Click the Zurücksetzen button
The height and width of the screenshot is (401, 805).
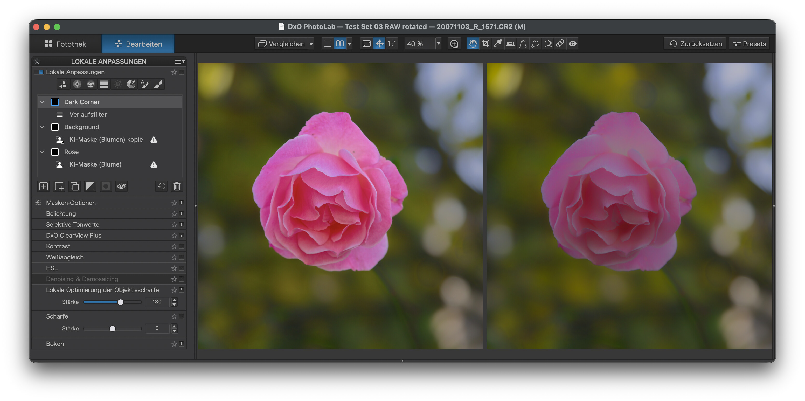tap(695, 44)
